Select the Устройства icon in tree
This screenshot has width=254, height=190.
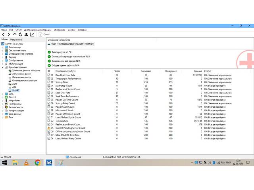click(6, 101)
